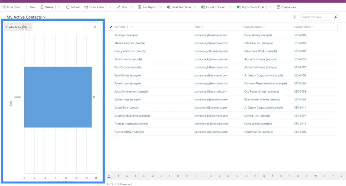
Task: Open the Contacts by Role chart selector
Action: (18, 27)
